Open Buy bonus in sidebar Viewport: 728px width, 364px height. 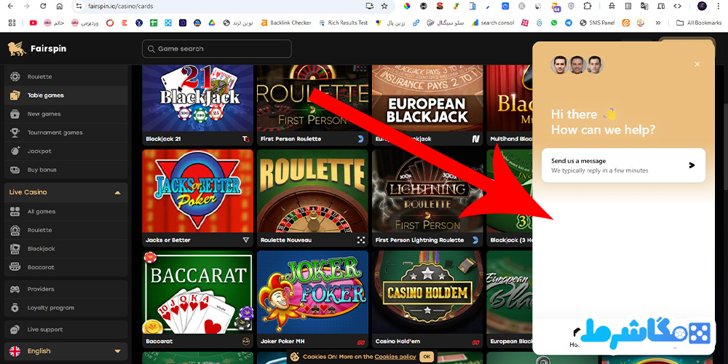coord(66,170)
